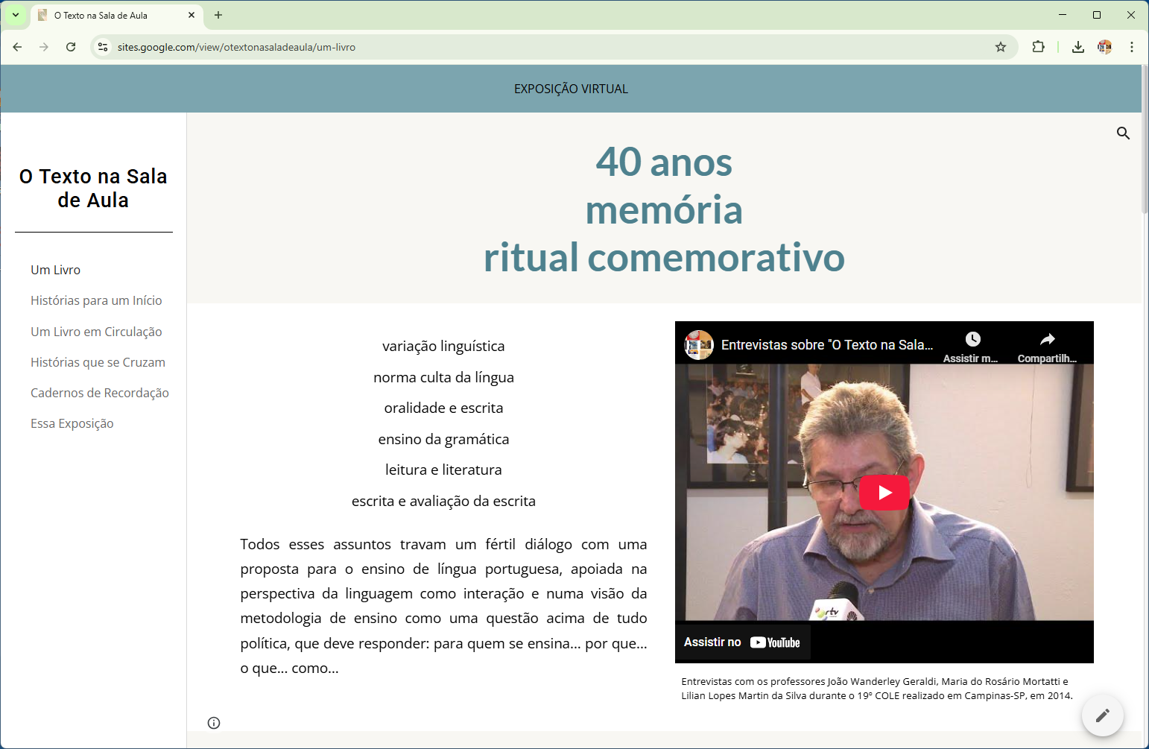Click the video Share arrow icon
The image size is (1149, 749).
(1047, 340)
